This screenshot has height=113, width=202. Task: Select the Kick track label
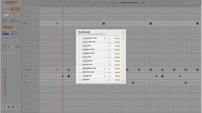click(x=25, y=83)
